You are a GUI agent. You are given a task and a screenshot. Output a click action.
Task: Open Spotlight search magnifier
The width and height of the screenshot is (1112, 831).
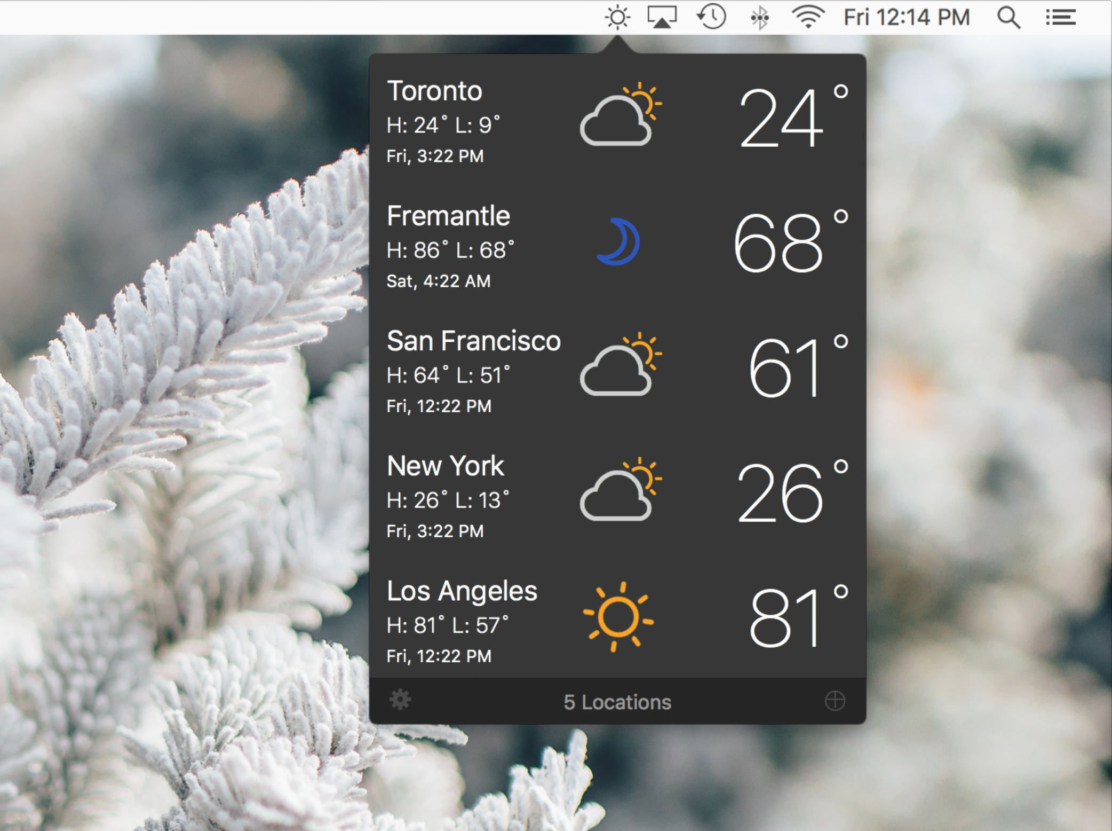[1008, 18]
